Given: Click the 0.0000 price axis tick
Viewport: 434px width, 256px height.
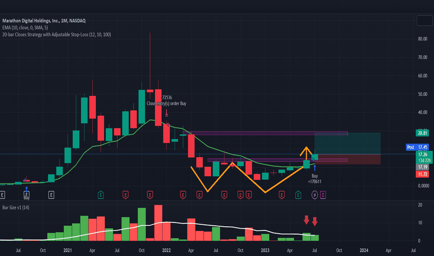Looking at the screenshot, I should (x=423, y=186).
